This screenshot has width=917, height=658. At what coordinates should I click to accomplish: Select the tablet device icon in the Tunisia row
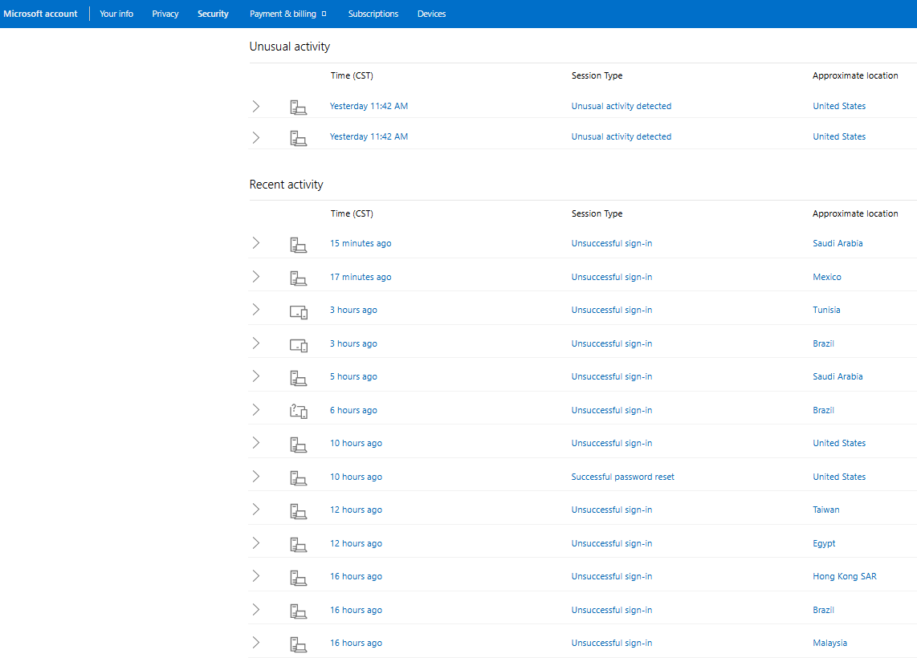click(x=298, y=312)
